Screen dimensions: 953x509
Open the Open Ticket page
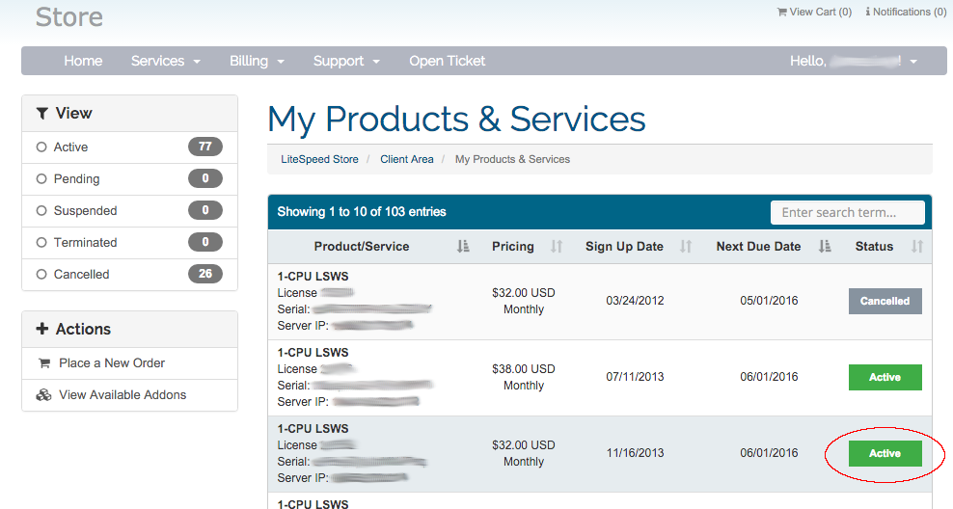pos(447,61)
